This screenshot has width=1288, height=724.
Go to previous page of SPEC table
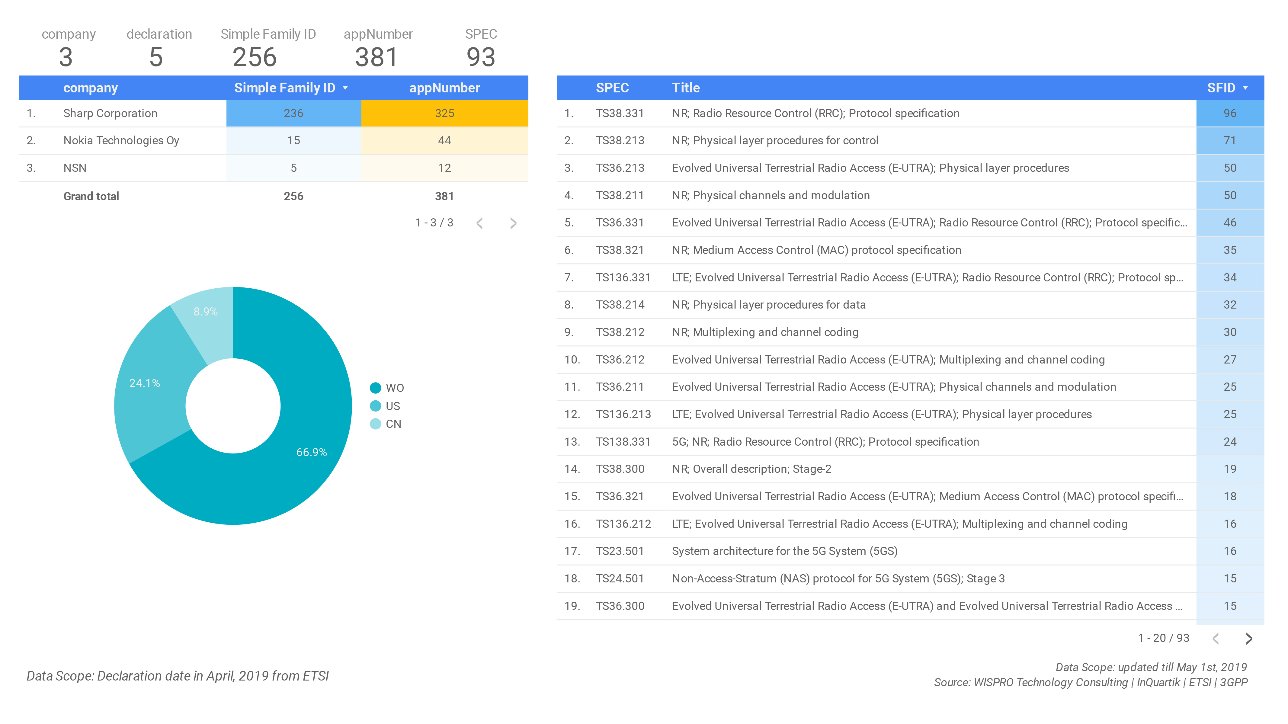[1216, 639]
